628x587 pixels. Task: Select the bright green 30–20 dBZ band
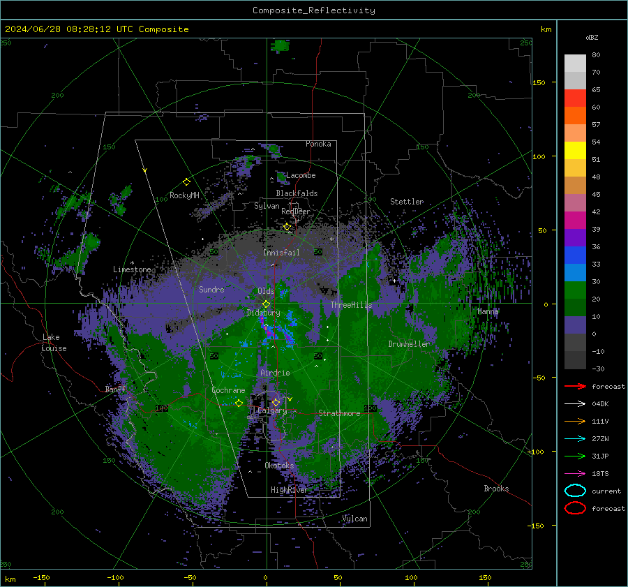pos(575,290)
